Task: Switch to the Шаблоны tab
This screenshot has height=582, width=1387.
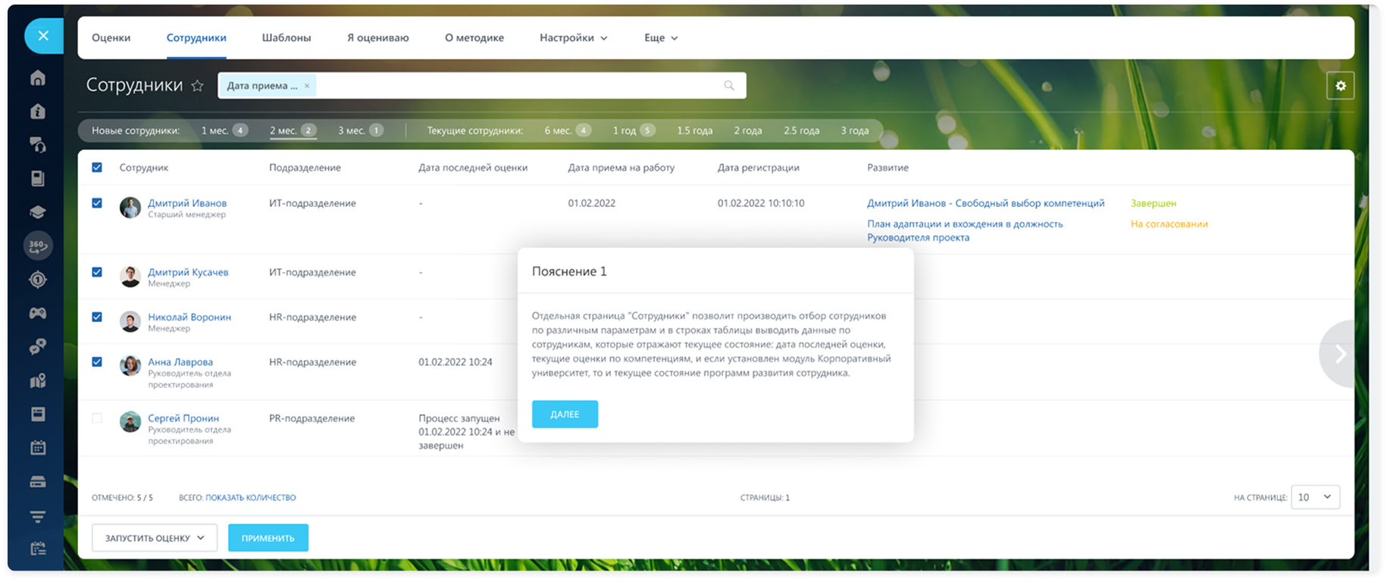Action: click(286, 38)
